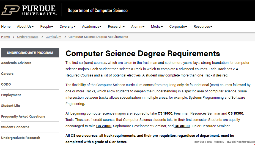The height and width of the screenshot is (145, 255).
Task: Open Student Life in the sidebar
Action: click(10, 106)
